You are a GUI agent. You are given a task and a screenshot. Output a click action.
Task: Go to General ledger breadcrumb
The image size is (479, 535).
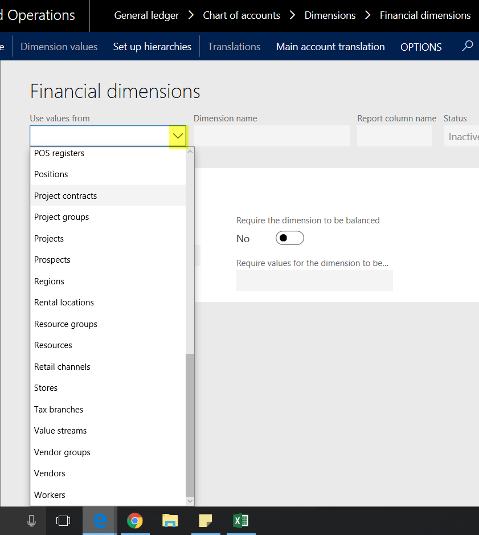tap(146, 15)
